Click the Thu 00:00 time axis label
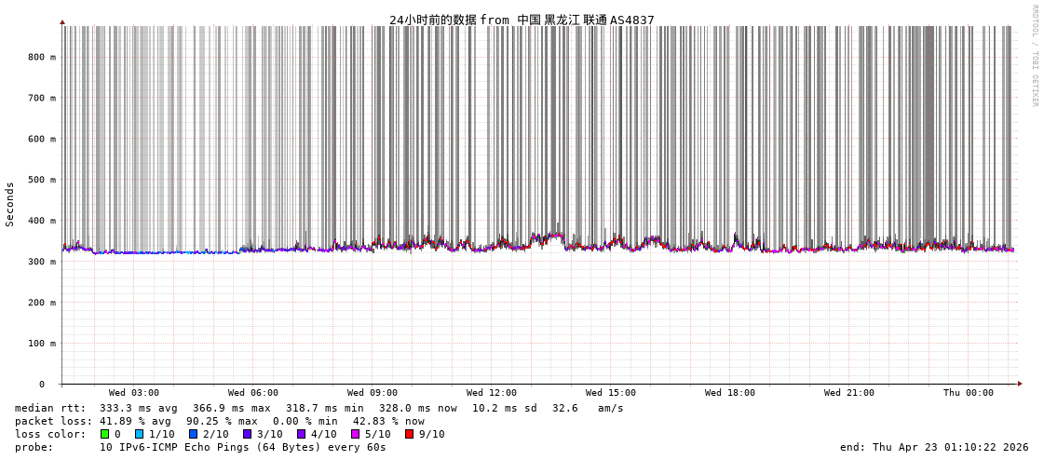 click(969, 393)
